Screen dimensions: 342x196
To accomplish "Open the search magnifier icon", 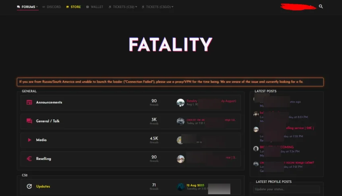I will [x=321, y=6].
